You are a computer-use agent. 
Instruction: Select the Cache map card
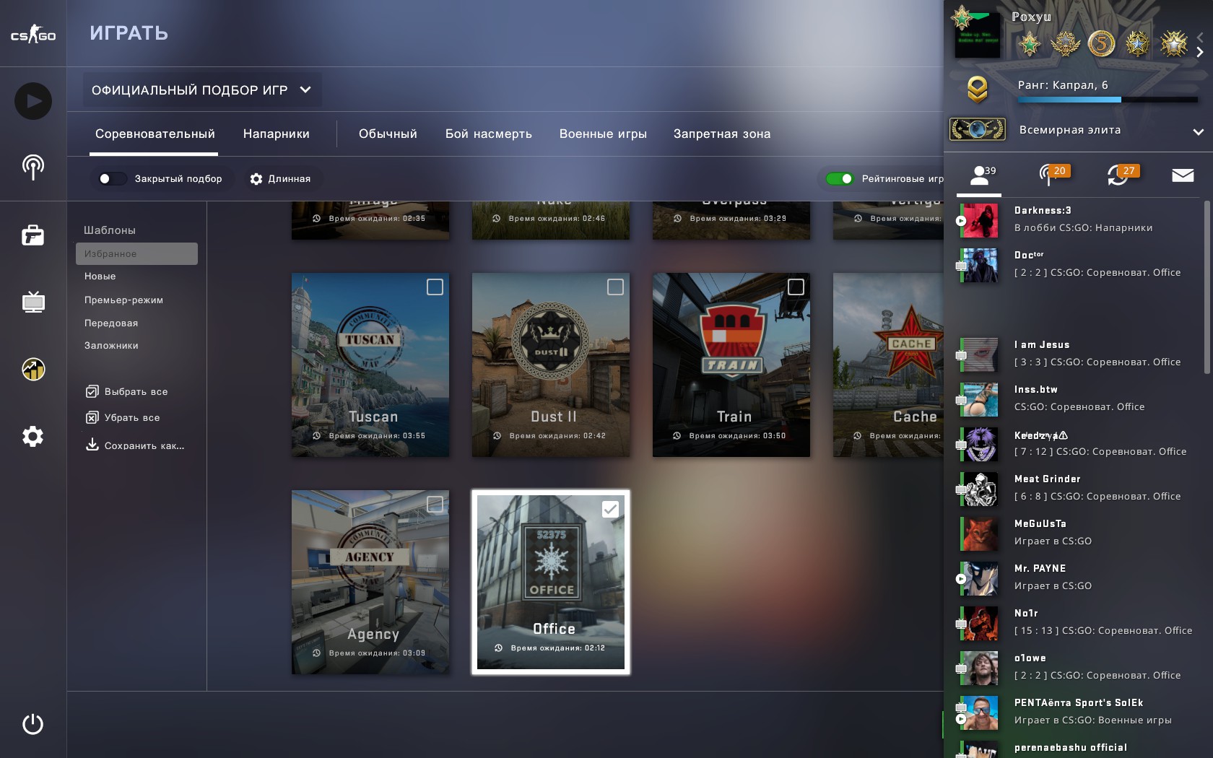(x=888, y=365)
